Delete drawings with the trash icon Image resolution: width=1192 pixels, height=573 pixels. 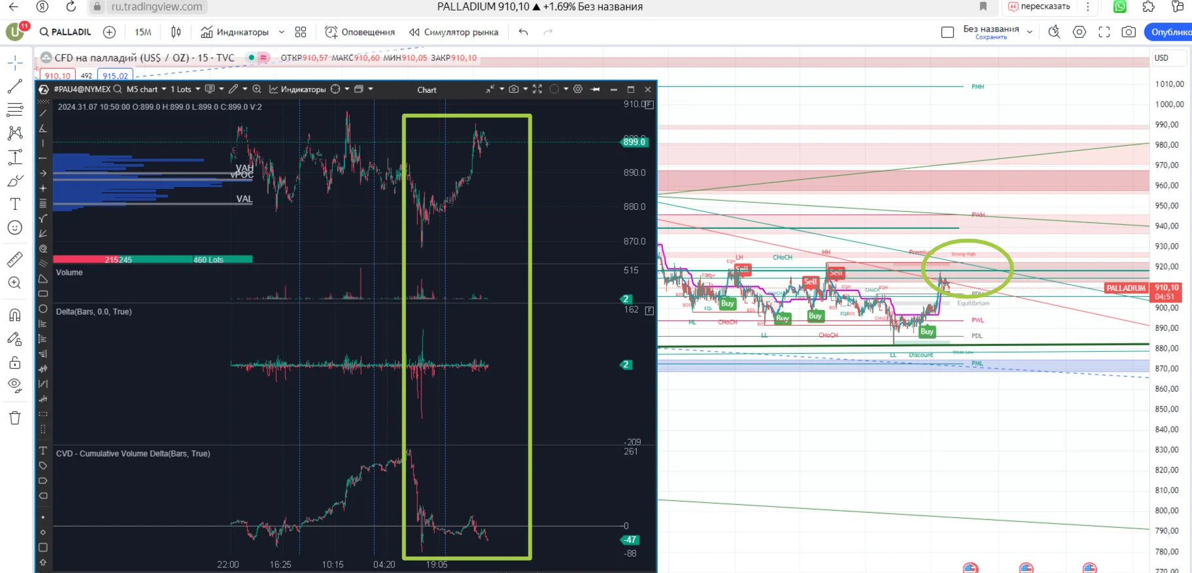click(14, 417)
